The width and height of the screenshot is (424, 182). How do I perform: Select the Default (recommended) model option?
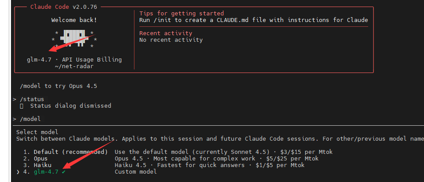coord(70,152)
